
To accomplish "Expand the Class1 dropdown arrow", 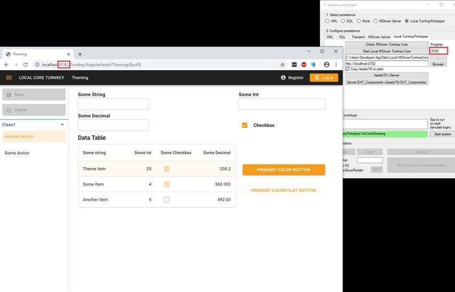I will [62, 125].
